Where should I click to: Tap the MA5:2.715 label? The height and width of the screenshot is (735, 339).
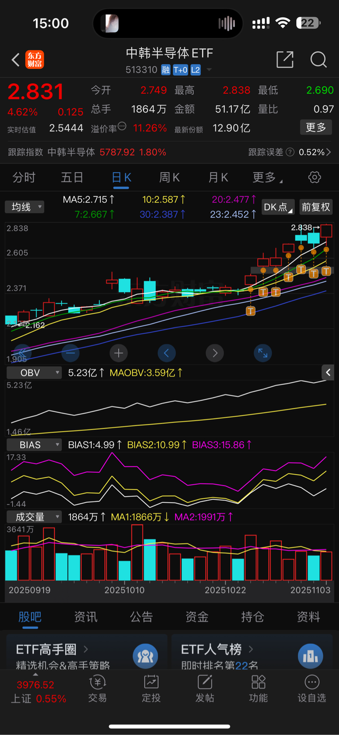[89, 200]
